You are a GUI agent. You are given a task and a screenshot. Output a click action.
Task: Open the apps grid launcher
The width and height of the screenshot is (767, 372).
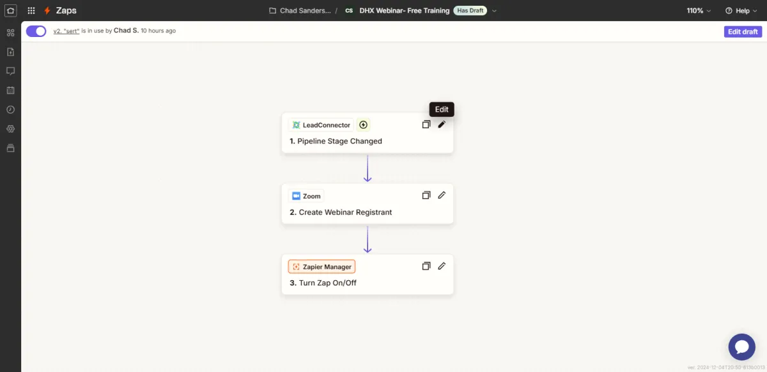tap(31, 11)
